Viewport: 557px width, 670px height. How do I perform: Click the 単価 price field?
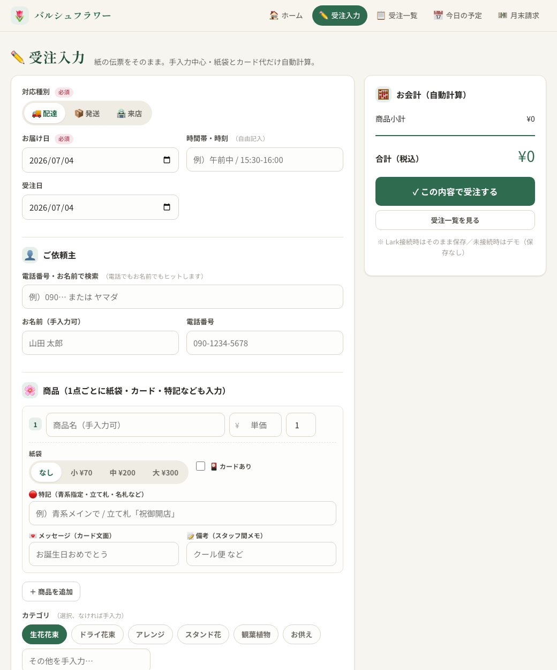(x=255, y=425)
